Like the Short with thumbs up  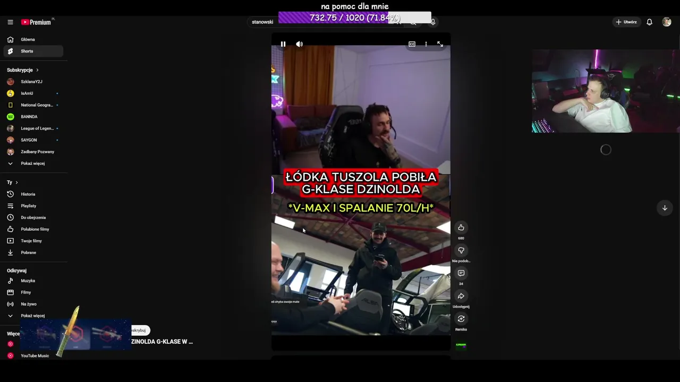461,228
